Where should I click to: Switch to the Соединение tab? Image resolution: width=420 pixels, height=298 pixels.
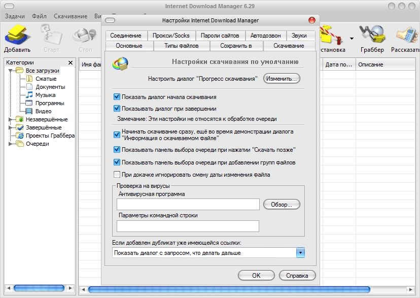(x=126, y=36)
